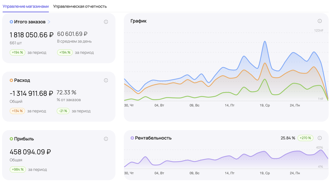331x182 pixels.
Task: Click info icon on График panel
Action: click(320, 21)
